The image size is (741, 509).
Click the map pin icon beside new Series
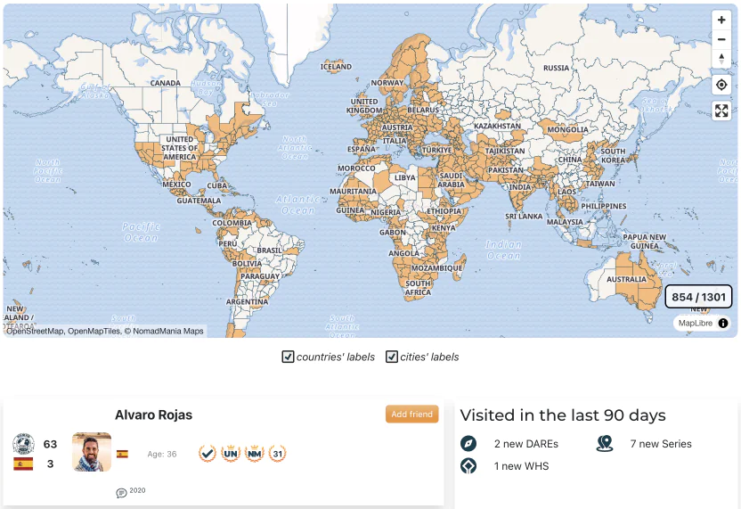coord(606,444)
